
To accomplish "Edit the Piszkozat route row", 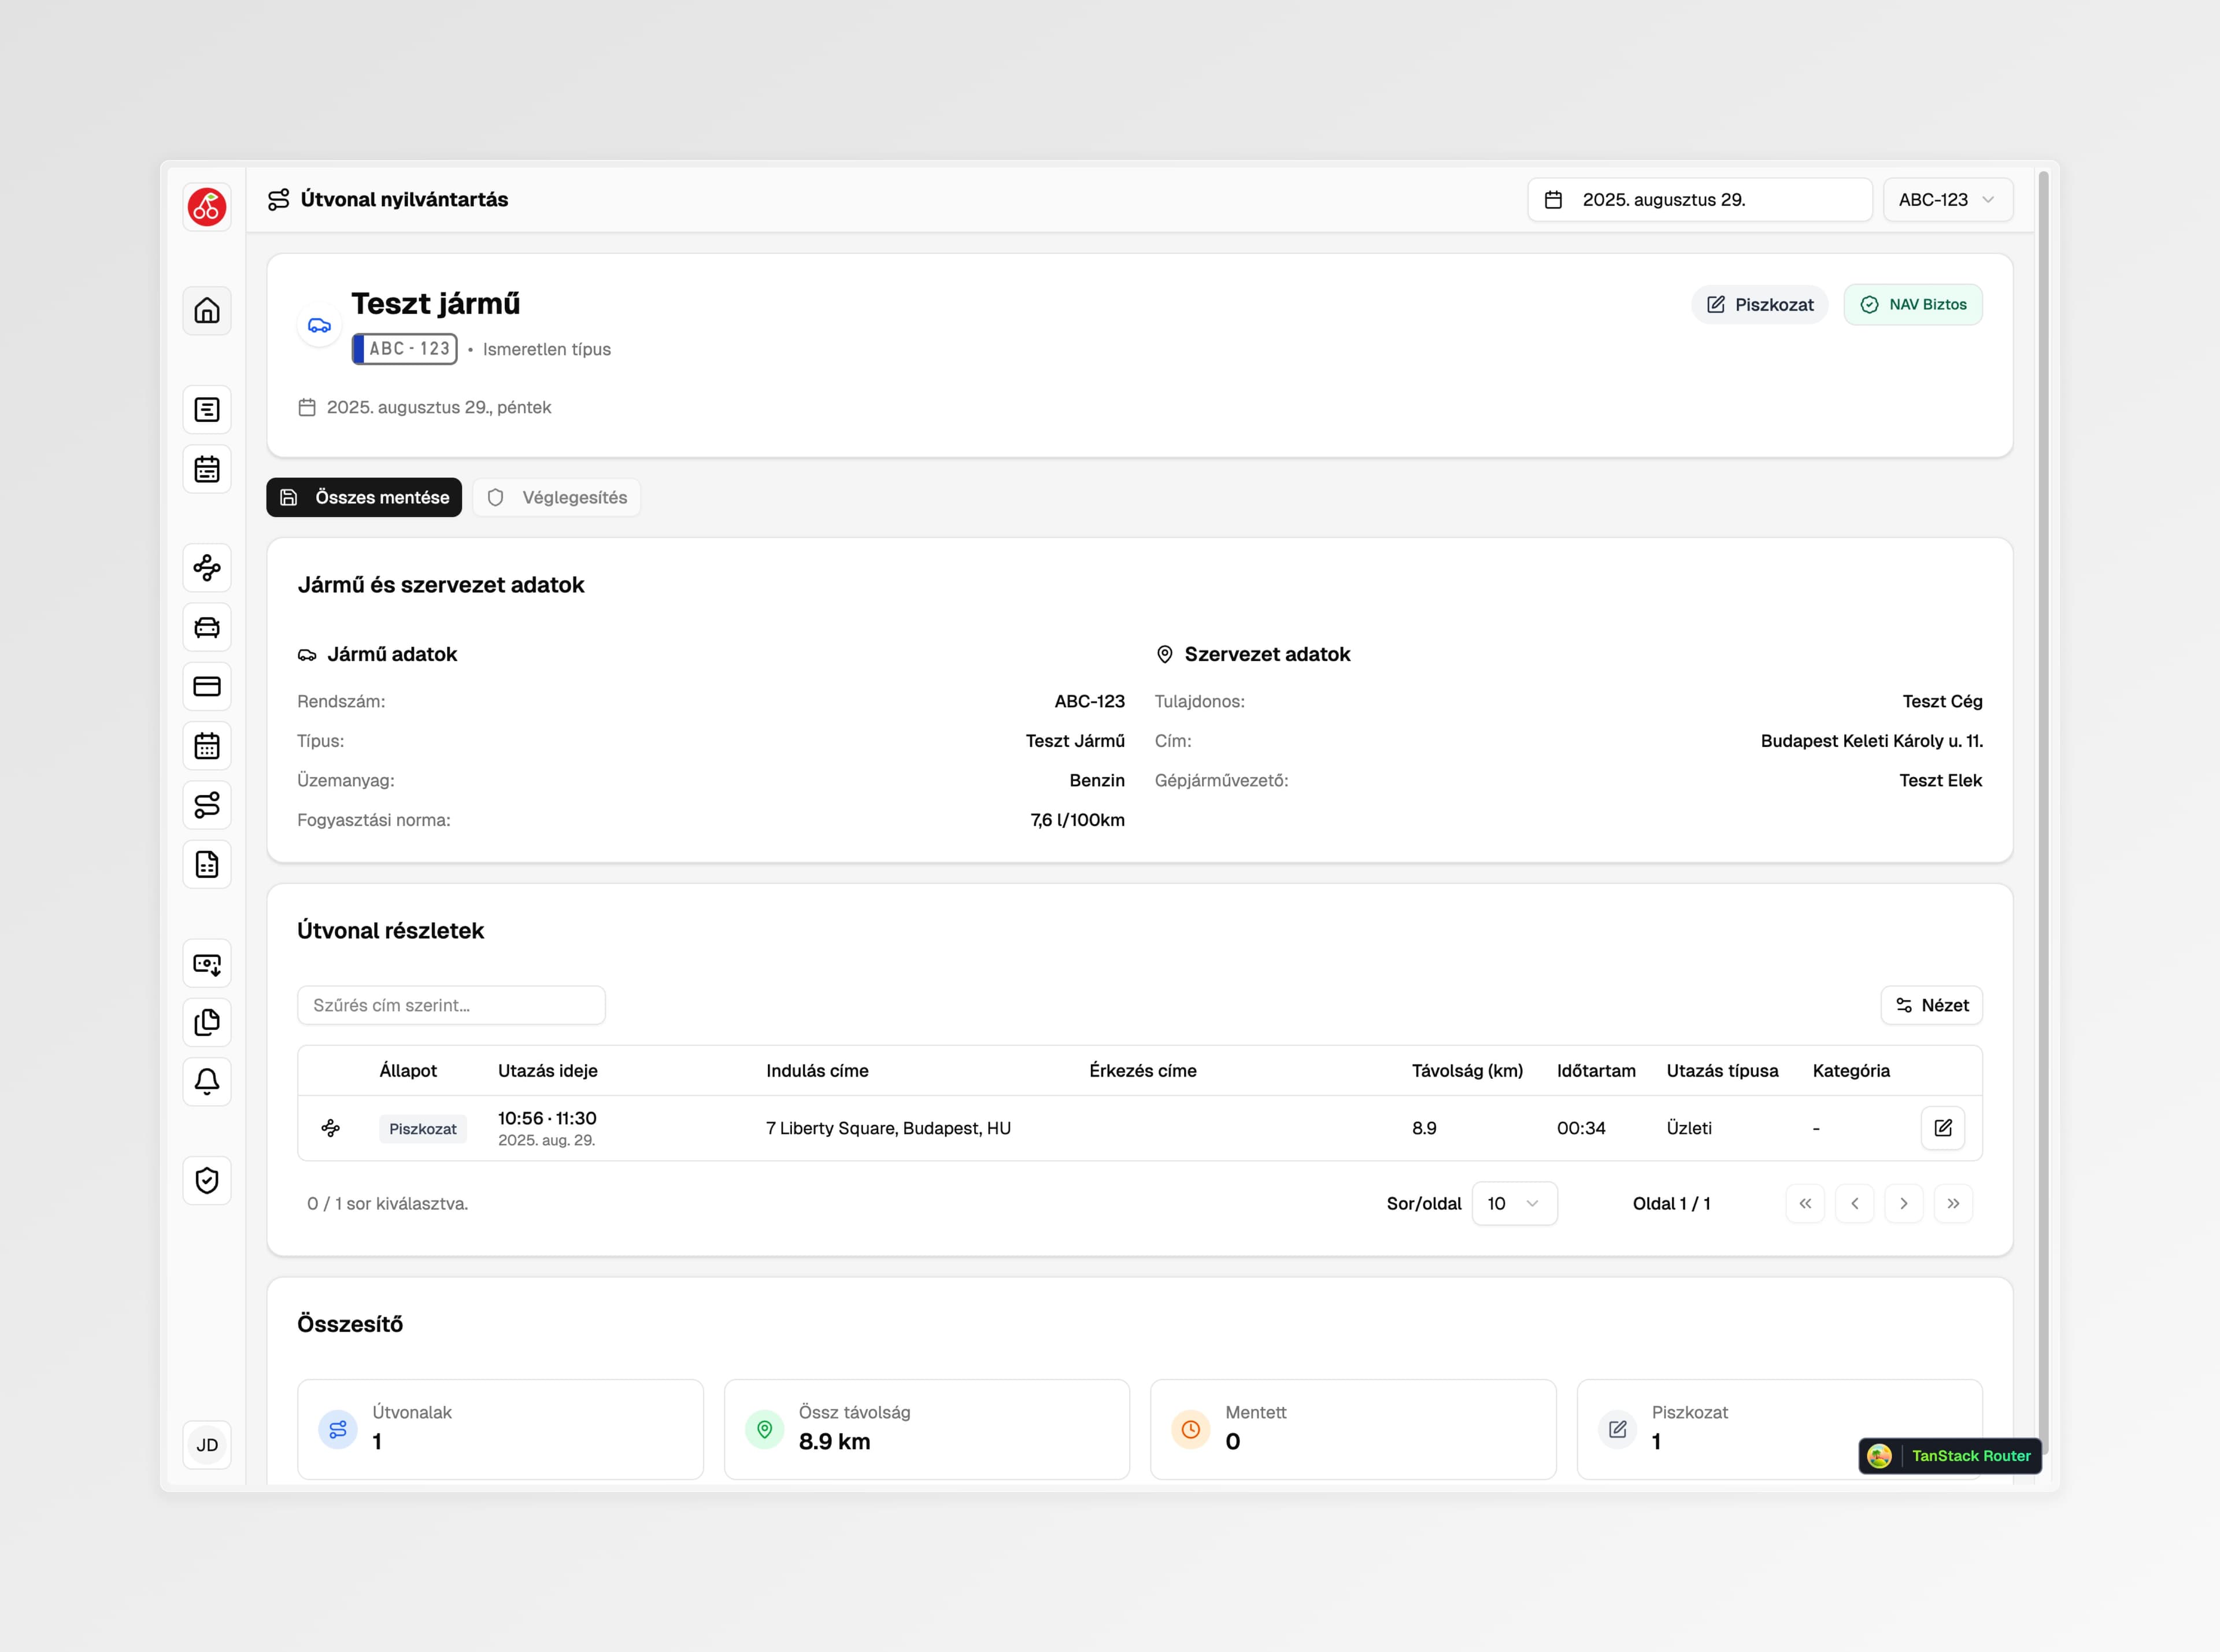I will [x=1942, y=1128].
